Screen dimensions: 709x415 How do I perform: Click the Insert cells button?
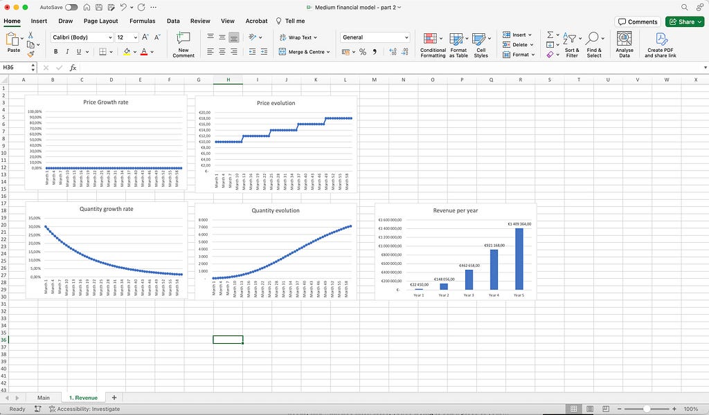pyautogui.click(x=517, y=35)
